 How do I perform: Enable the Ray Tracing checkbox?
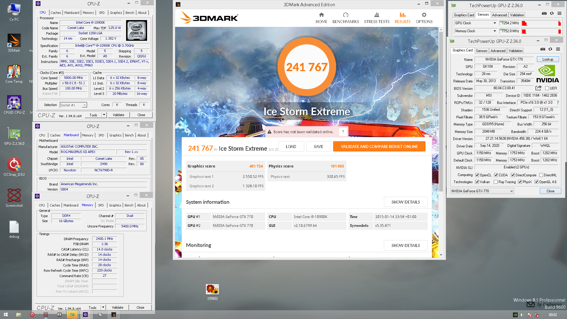point(496,182)
